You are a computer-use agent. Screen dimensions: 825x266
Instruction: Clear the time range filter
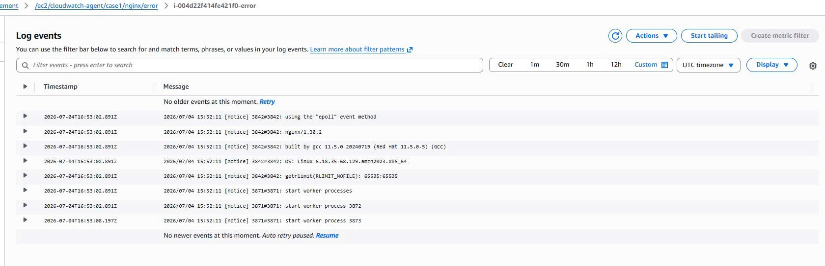[505, 65]
